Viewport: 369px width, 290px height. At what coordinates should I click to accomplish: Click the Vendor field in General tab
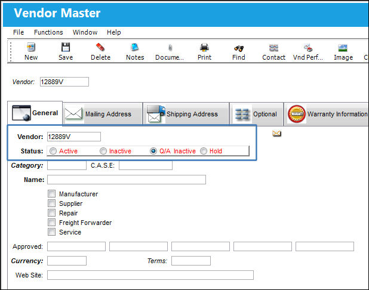[x=74, y=137]
